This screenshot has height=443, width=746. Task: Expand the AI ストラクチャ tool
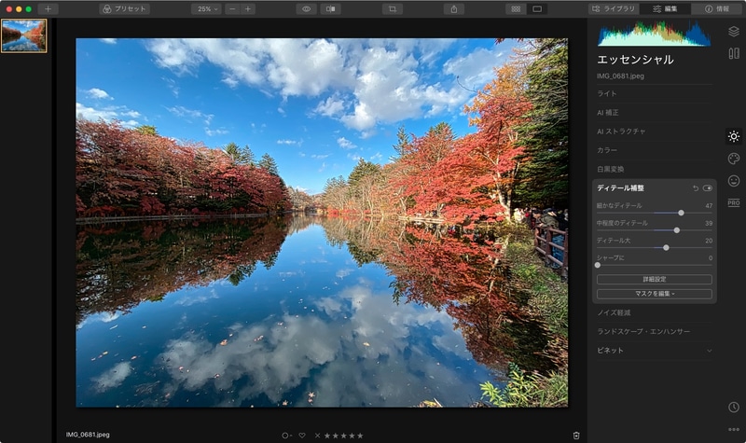click(x=655, y=132)
